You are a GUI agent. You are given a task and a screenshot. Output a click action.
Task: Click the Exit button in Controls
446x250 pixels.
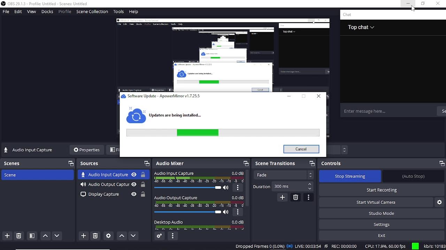[382, 235]
